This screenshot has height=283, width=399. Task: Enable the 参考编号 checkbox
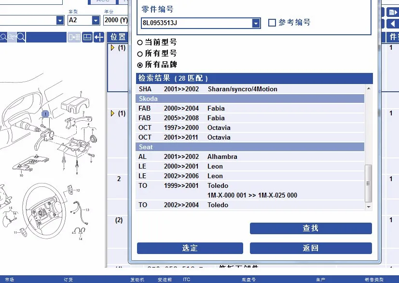click(272, 23)
